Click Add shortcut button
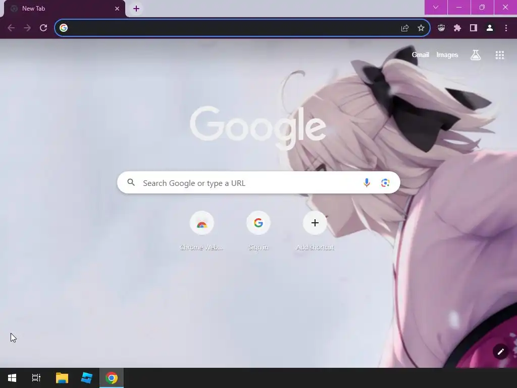 (315, 231)
